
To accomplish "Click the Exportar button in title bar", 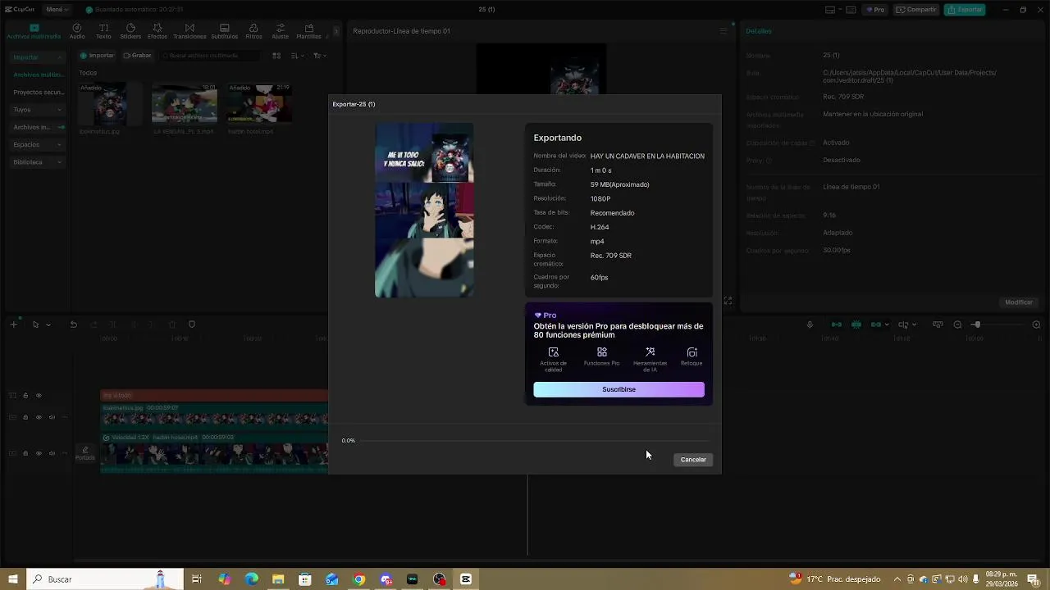I will pos(965,10).
